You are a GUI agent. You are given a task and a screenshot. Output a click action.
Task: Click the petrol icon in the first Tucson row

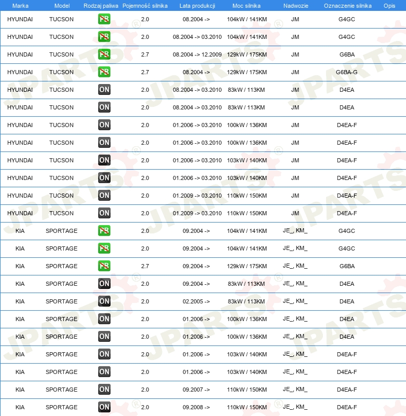pos(104,19)
